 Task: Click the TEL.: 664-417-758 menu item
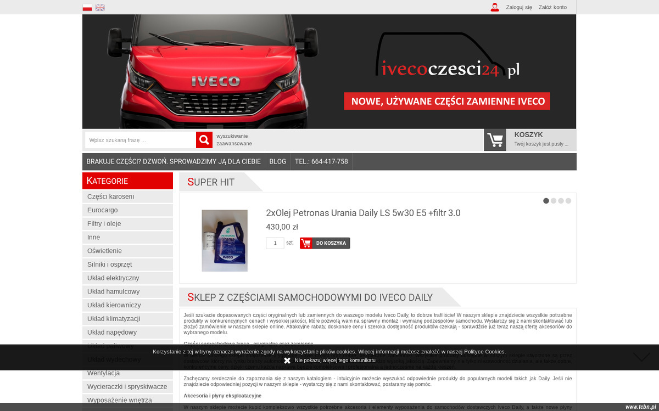(321, 161)
